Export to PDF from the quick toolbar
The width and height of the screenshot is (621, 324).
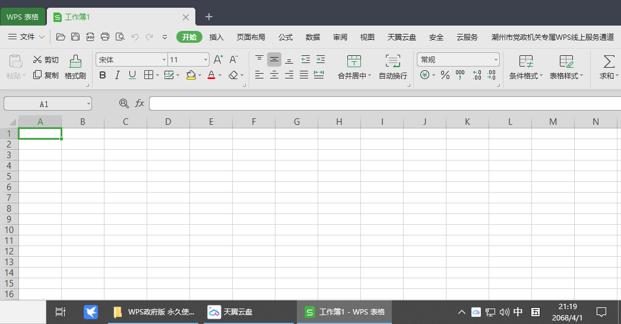coord(90,37)
